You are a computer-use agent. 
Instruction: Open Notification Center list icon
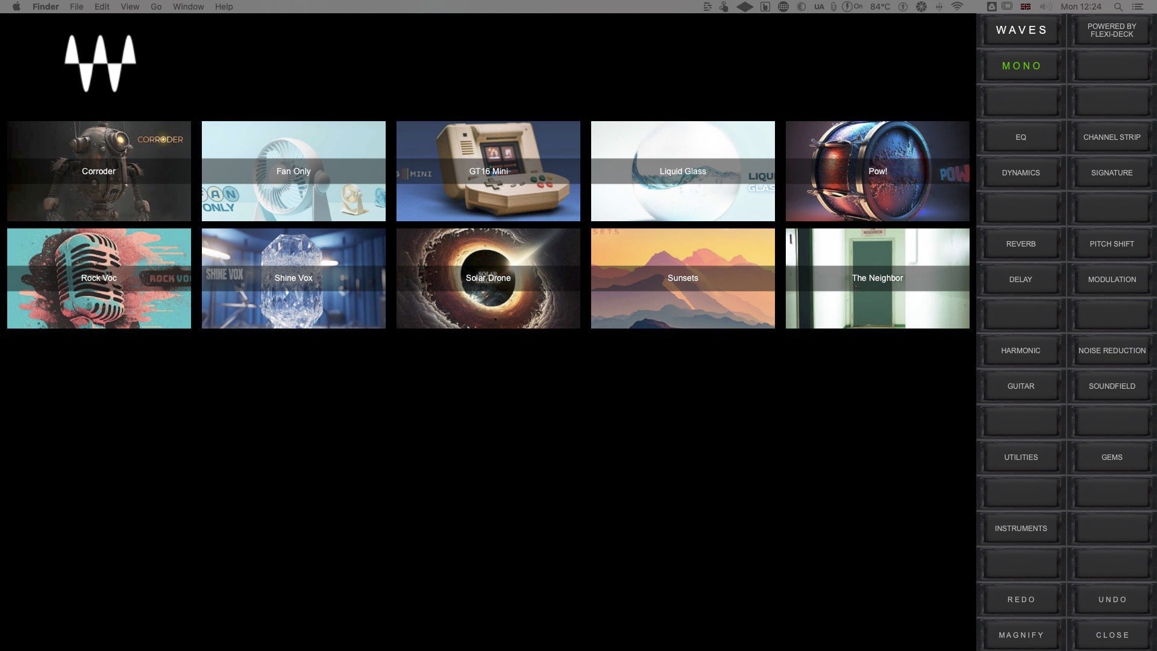tap(1138, 7)
